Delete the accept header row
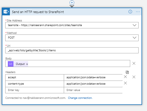Viewport: 147px width, 111px height. pos(125,77)
